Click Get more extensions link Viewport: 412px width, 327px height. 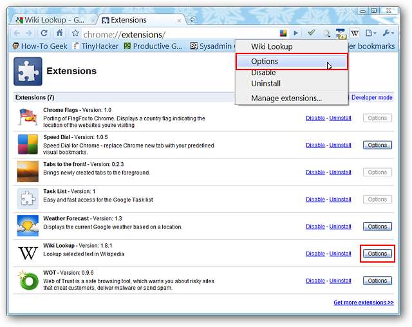pos(363,303)
